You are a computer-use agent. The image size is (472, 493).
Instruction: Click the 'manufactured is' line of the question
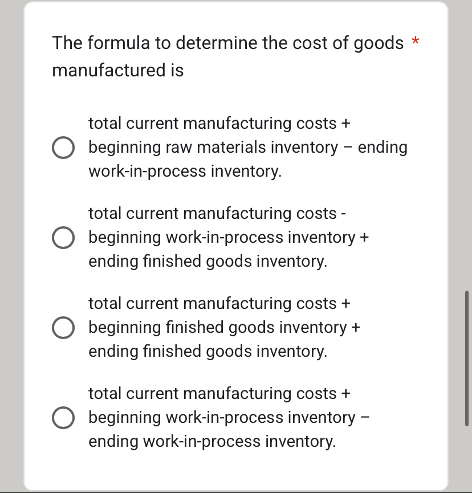click(118, 71)
